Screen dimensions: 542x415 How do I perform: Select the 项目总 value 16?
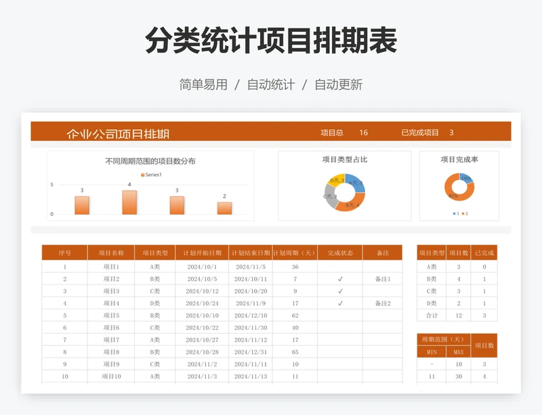point(363,133)
